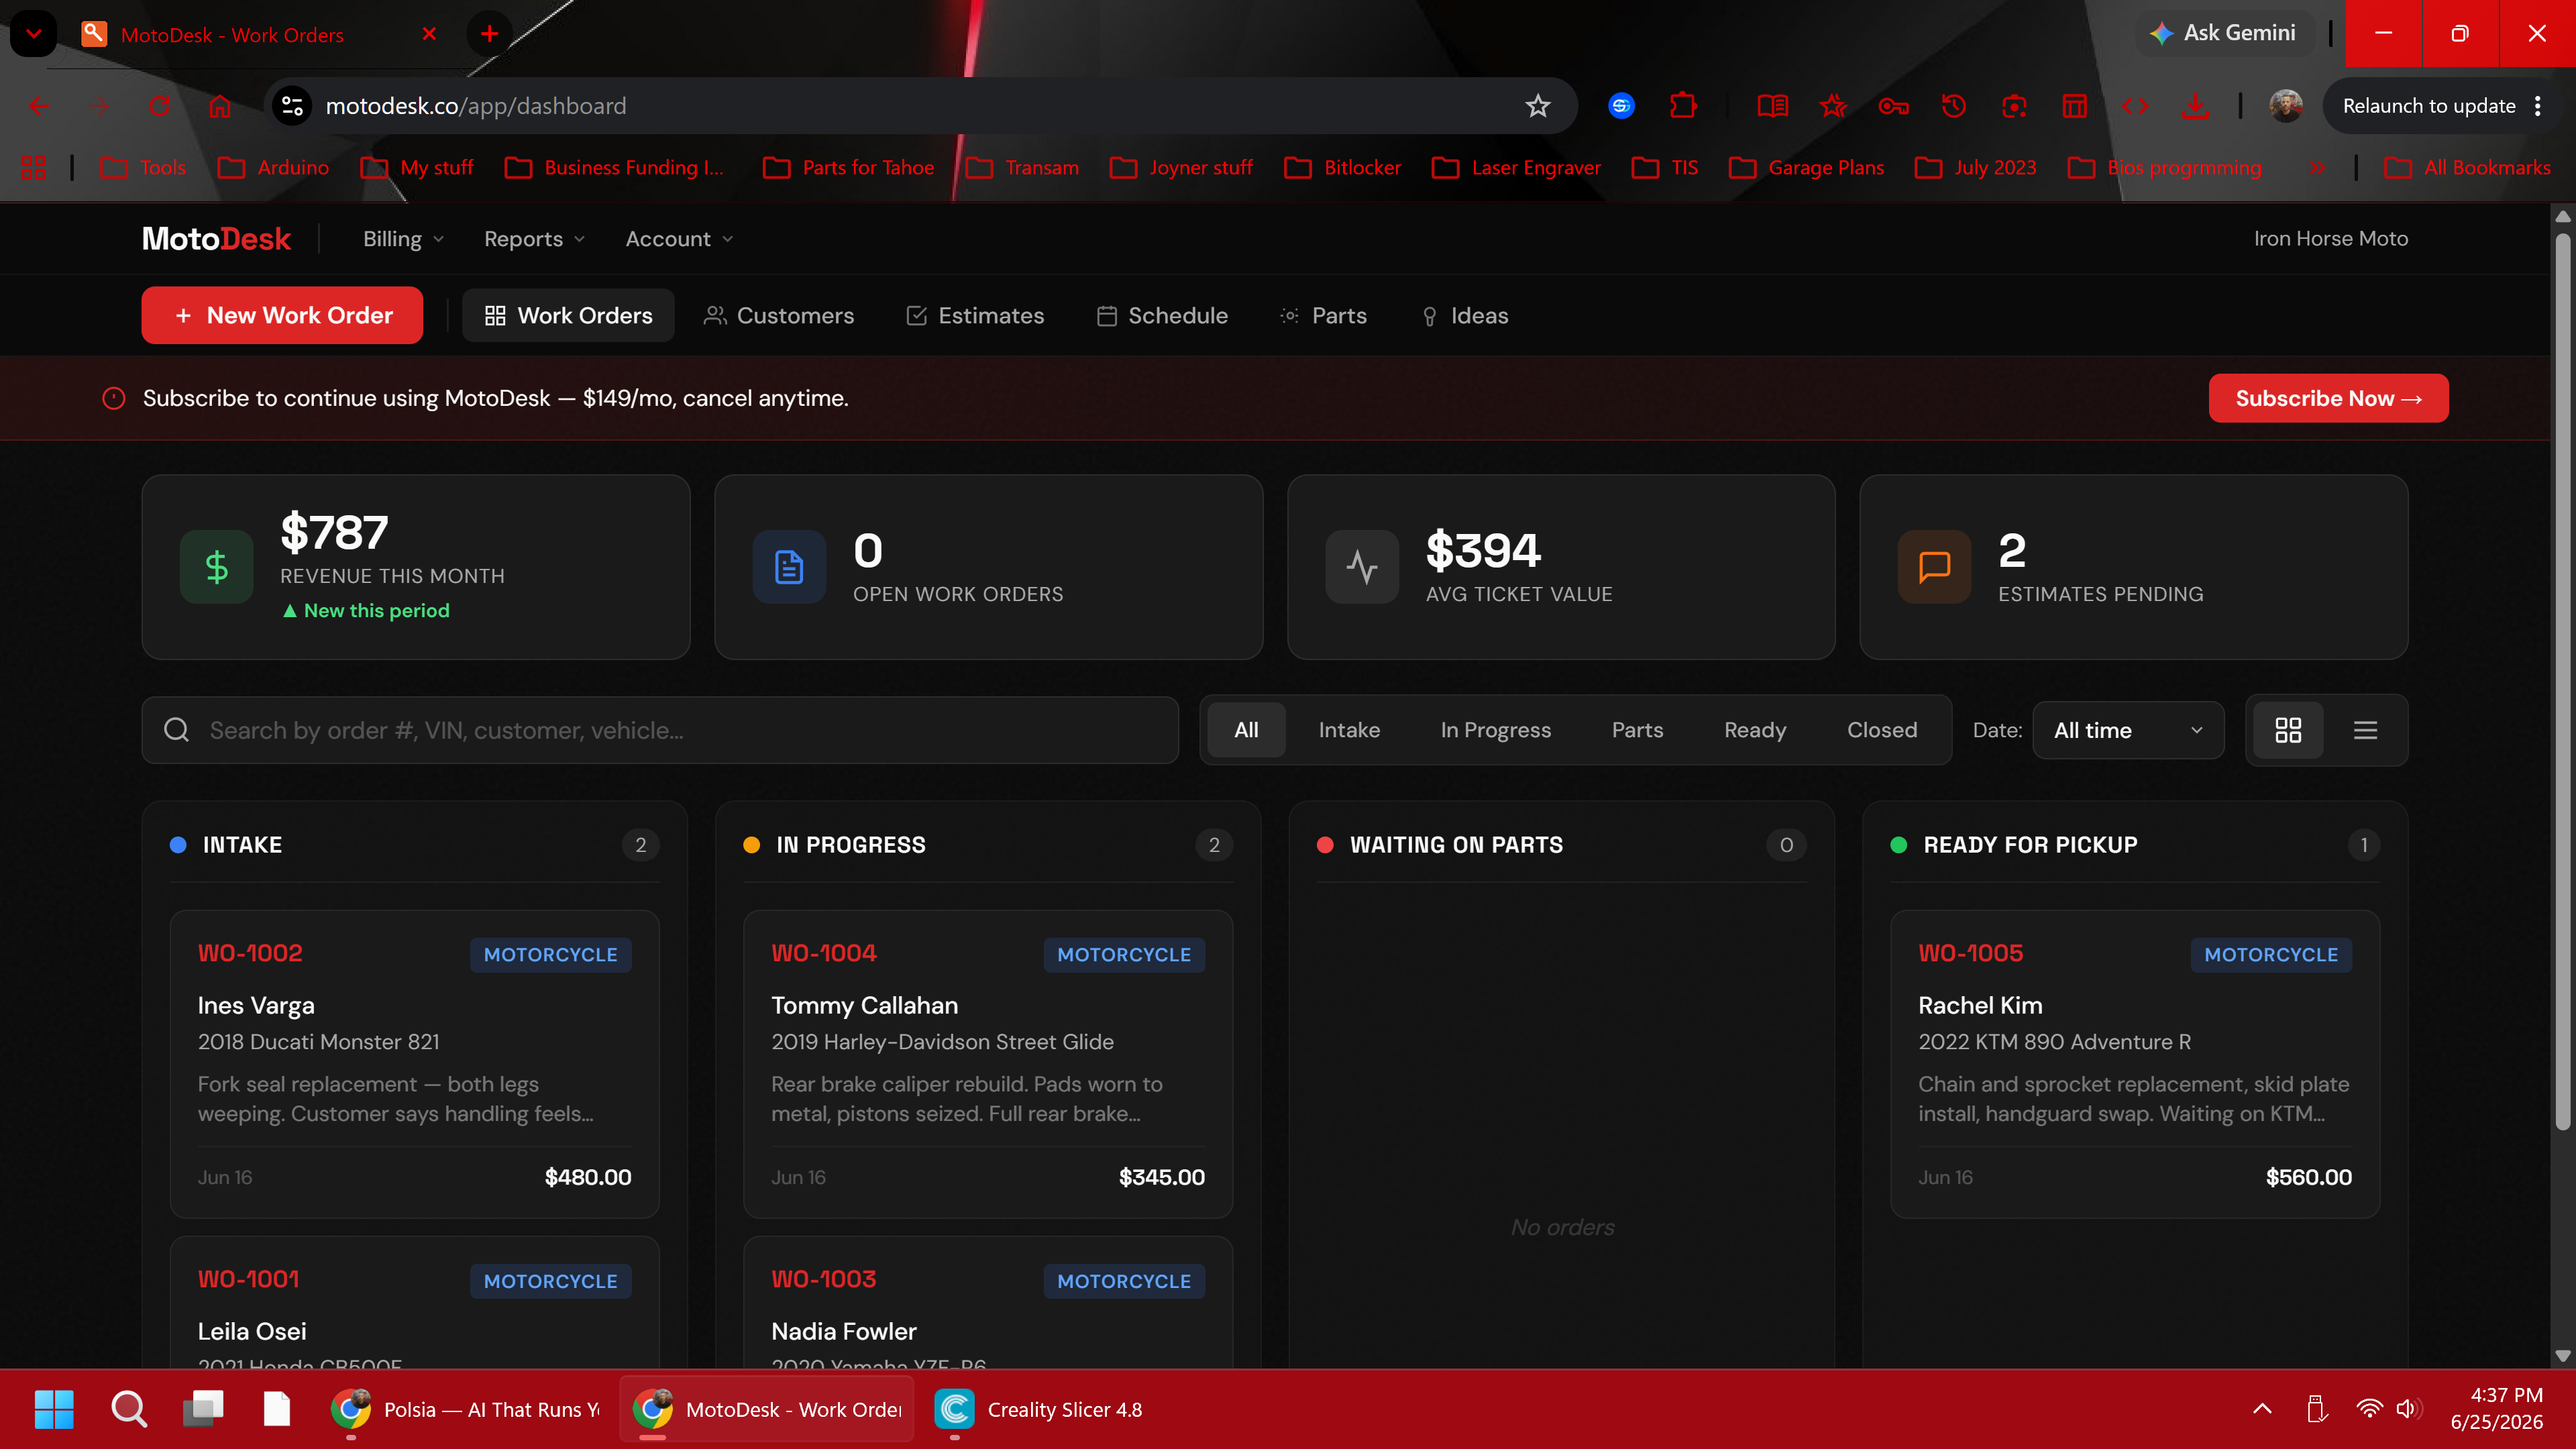Open the Garage Plans bookmark folder

1806,167
